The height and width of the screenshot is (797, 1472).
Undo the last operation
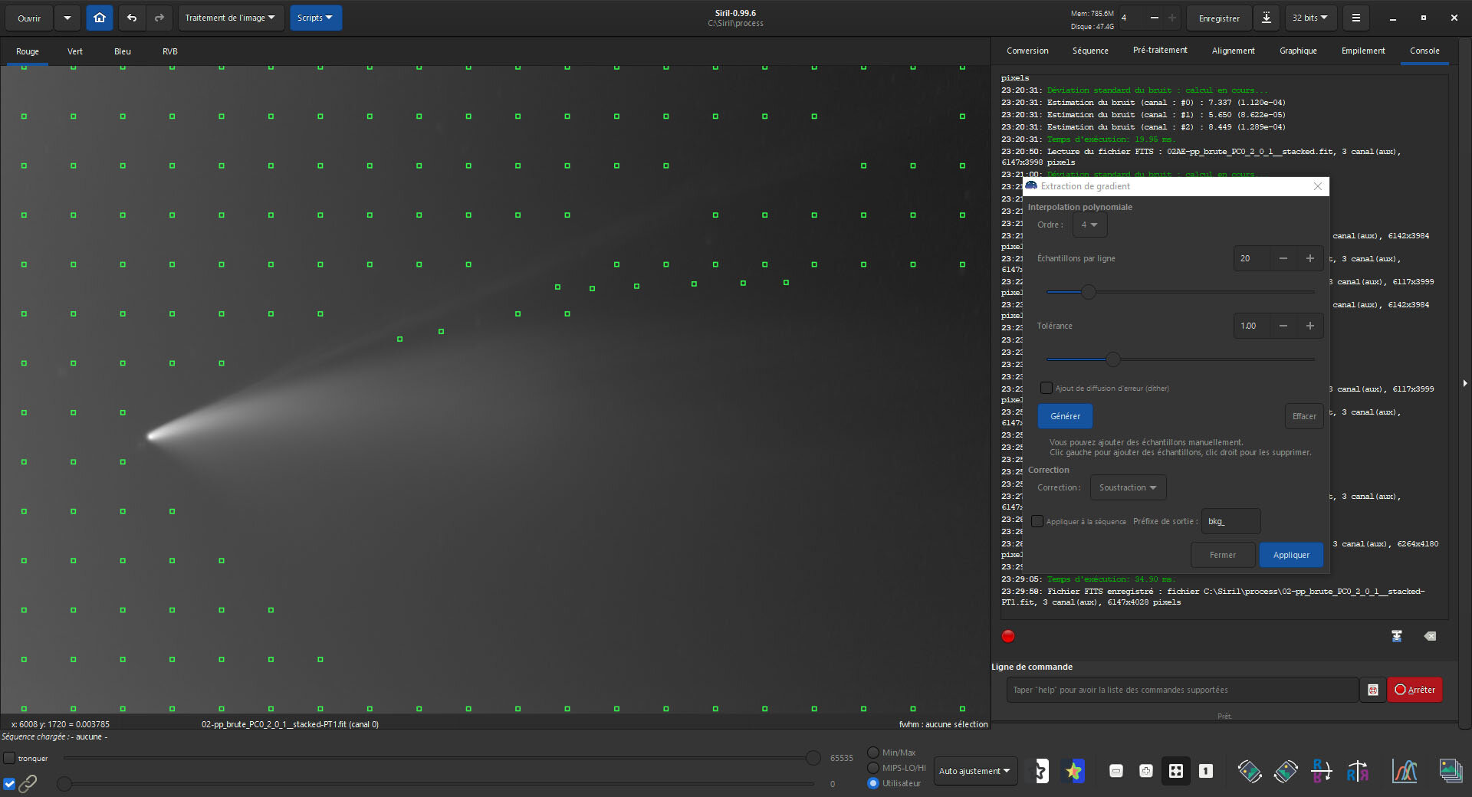132,18
